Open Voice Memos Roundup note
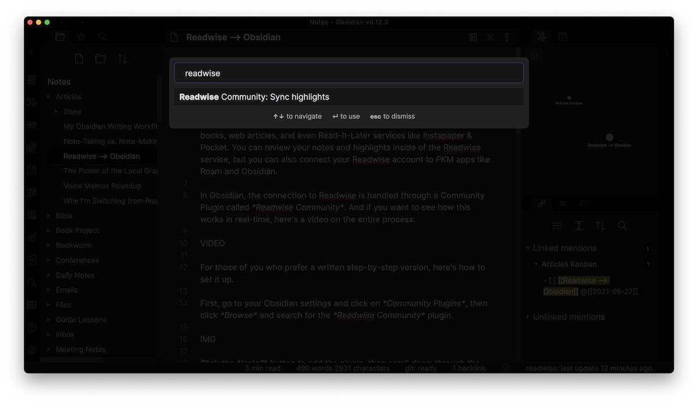This screenshot has width=698, height=405. 102,186
